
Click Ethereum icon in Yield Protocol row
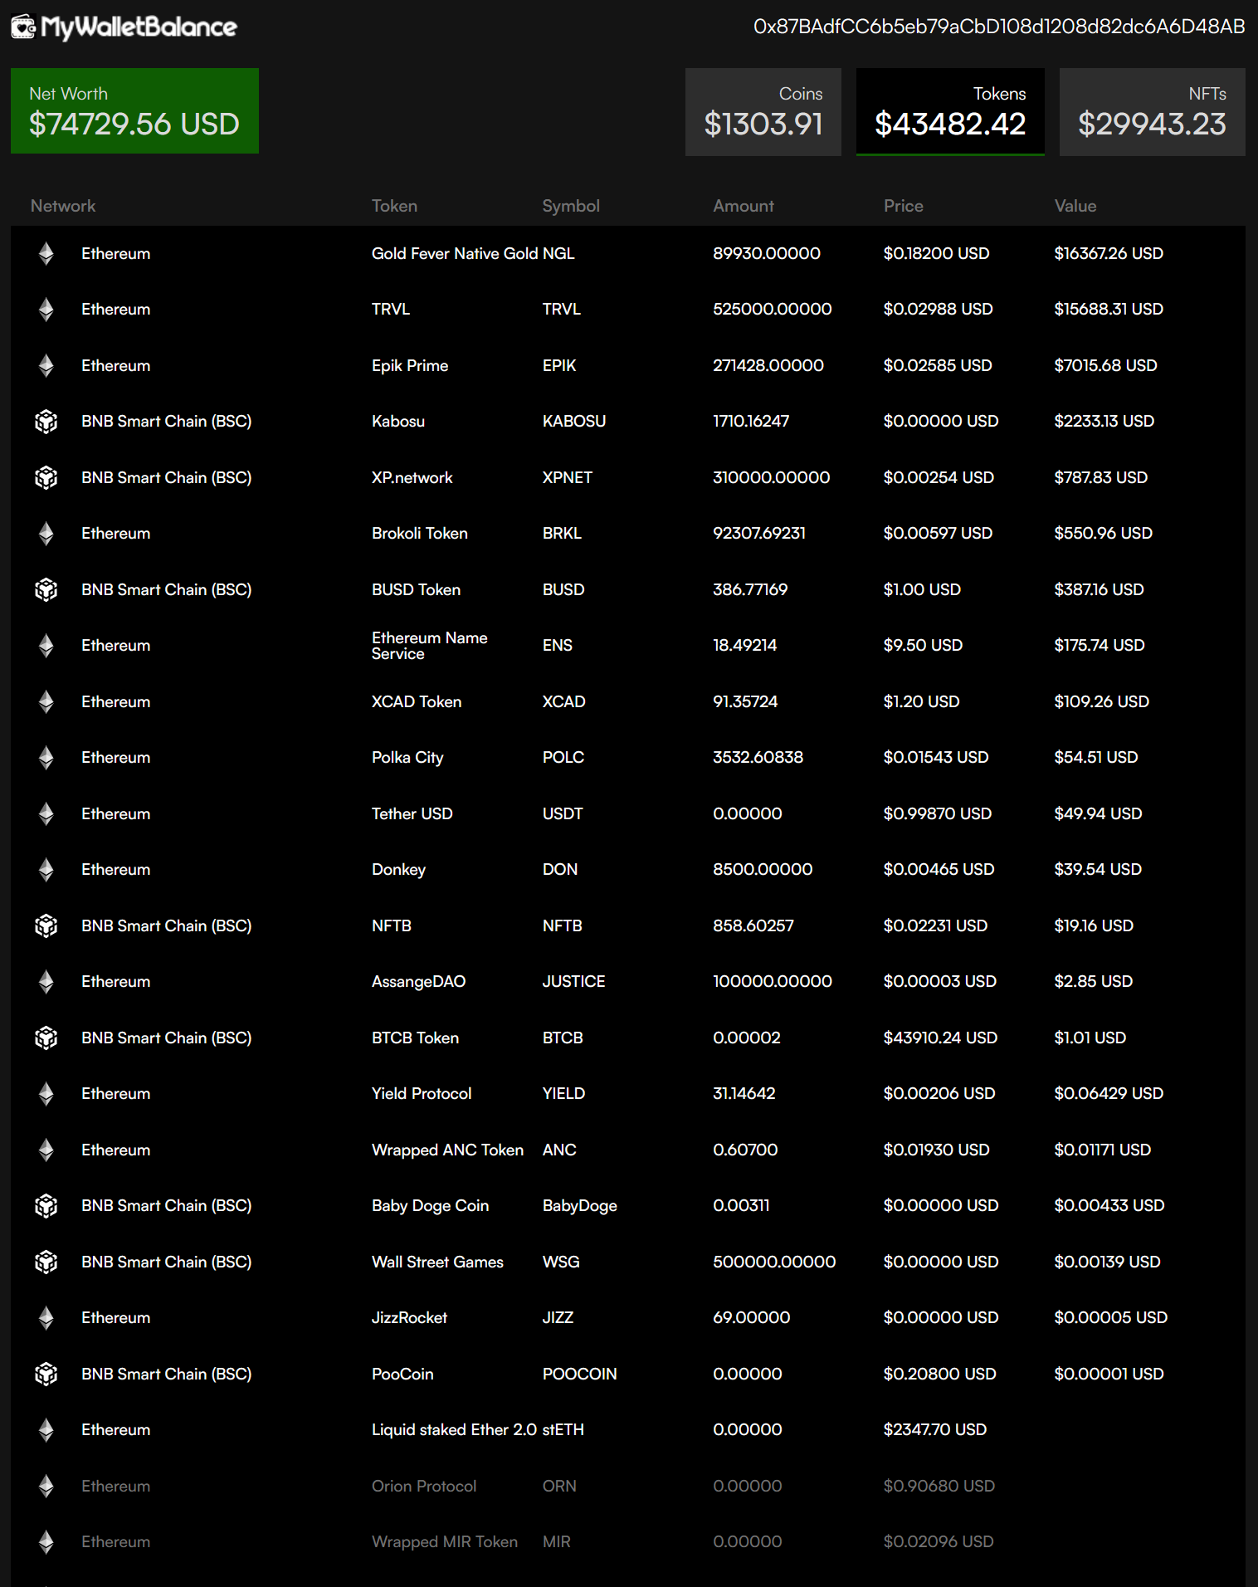click(x=46, y=1094)
